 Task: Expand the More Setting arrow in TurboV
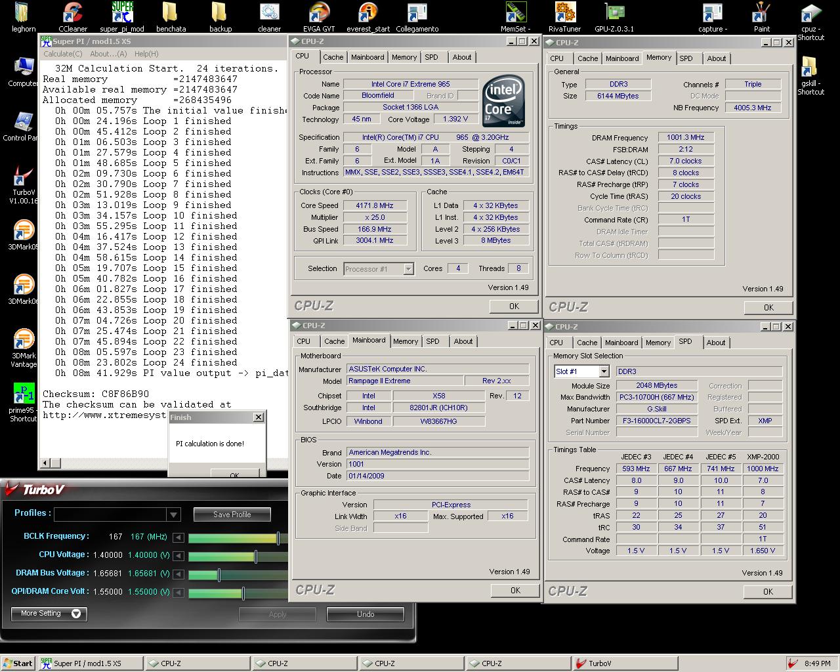76,614
